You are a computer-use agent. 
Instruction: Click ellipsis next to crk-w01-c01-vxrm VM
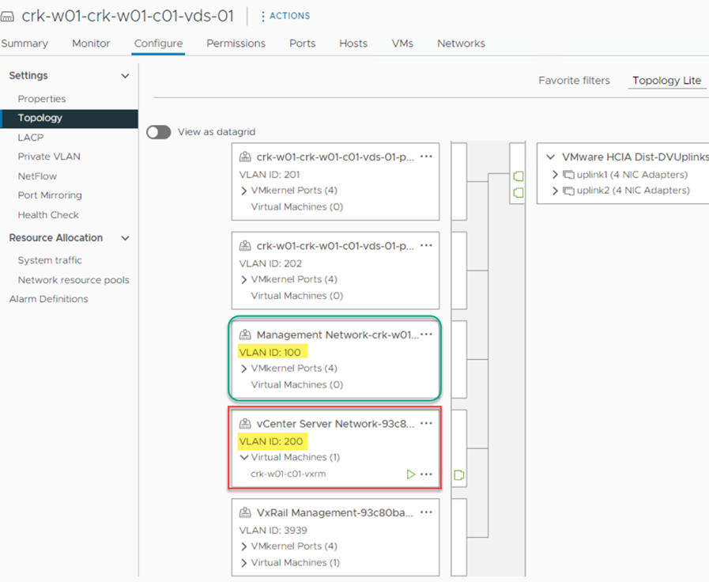click(427, 474)
